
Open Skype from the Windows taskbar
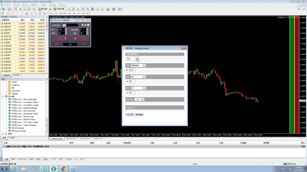tap(43, 169)
